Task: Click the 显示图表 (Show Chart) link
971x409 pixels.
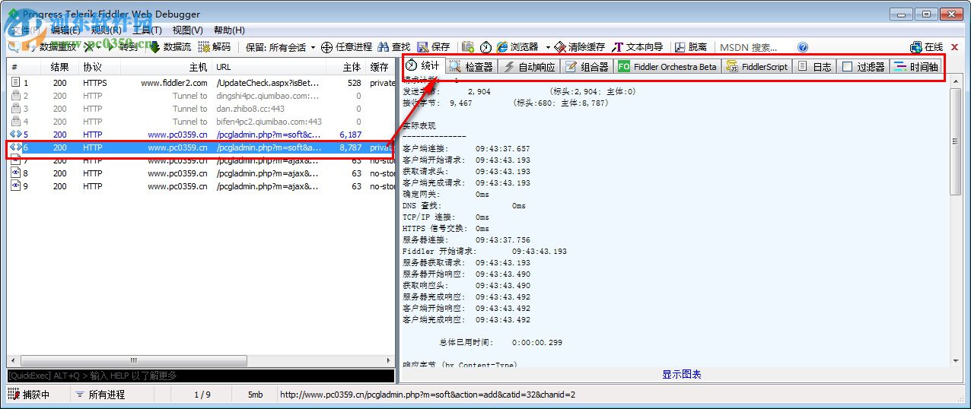Action: [x=681, y=374]
